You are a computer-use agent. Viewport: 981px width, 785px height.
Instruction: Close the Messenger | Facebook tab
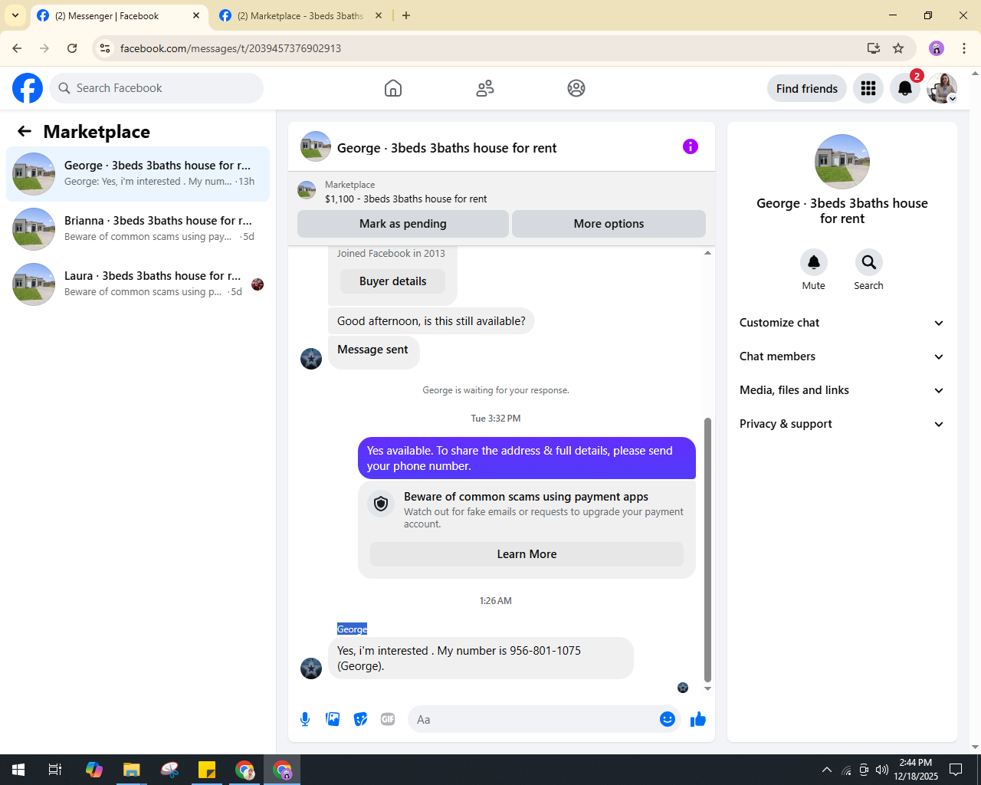(x=196, y=15)
